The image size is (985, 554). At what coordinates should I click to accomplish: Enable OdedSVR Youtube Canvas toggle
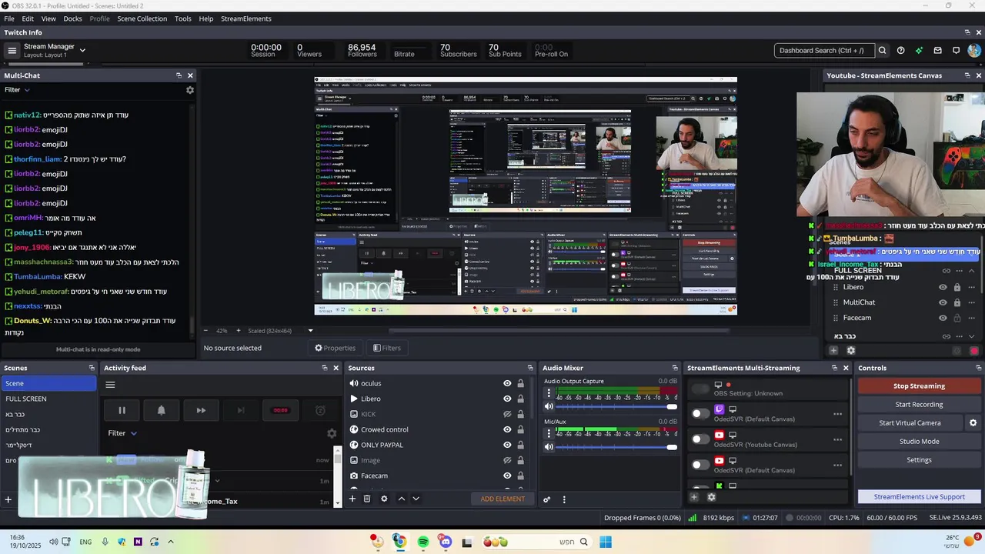(x=700, y=439)
